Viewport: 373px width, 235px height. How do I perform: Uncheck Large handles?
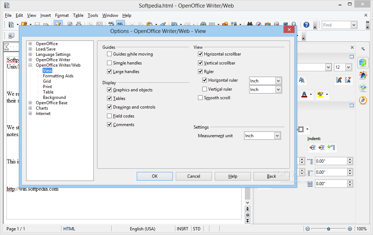(x=110, y=71)
